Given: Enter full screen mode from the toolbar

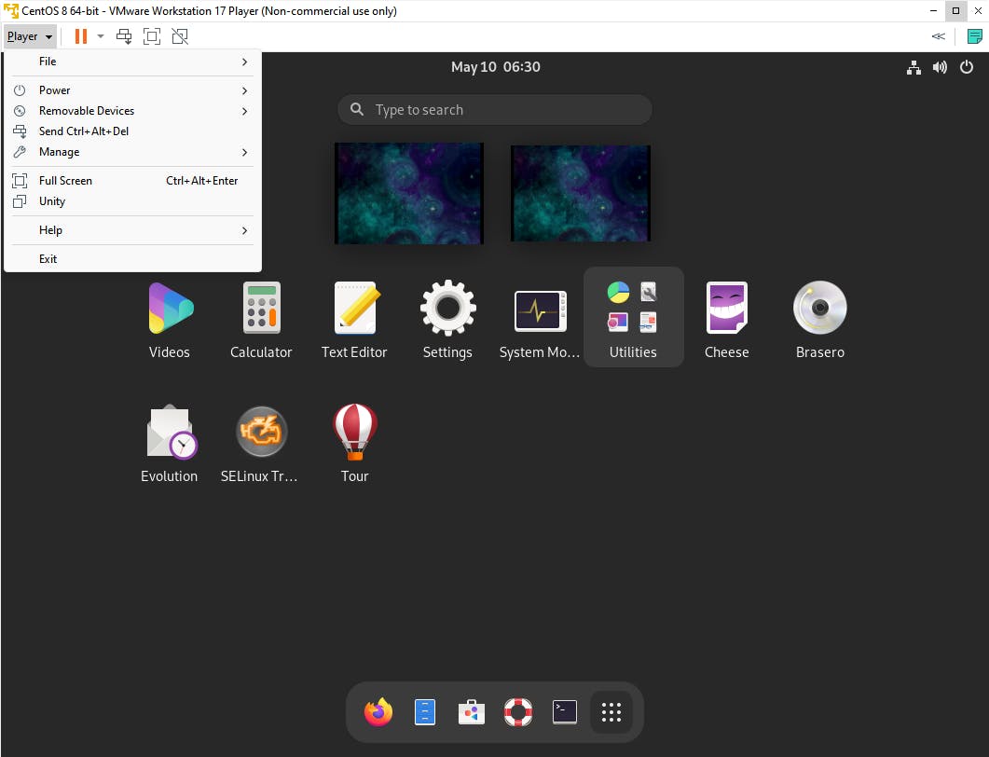Looking at the screenshot, I should click(152, 36).
